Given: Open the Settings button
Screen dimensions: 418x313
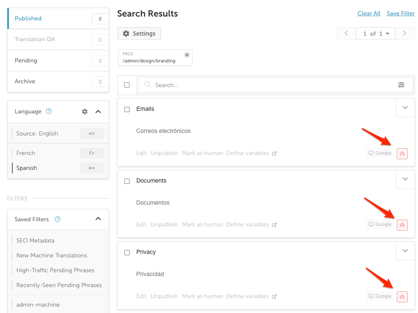Looking at the screenshot, I should (139, 34).
